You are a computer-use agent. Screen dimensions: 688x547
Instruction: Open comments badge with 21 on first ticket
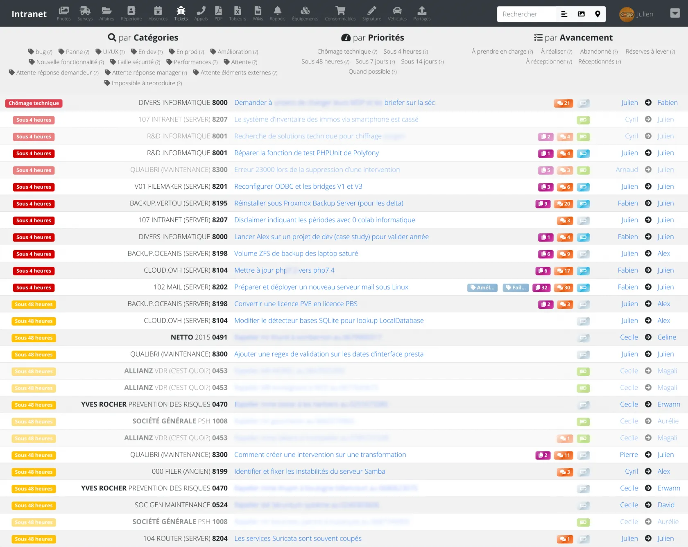pos(564,103)
